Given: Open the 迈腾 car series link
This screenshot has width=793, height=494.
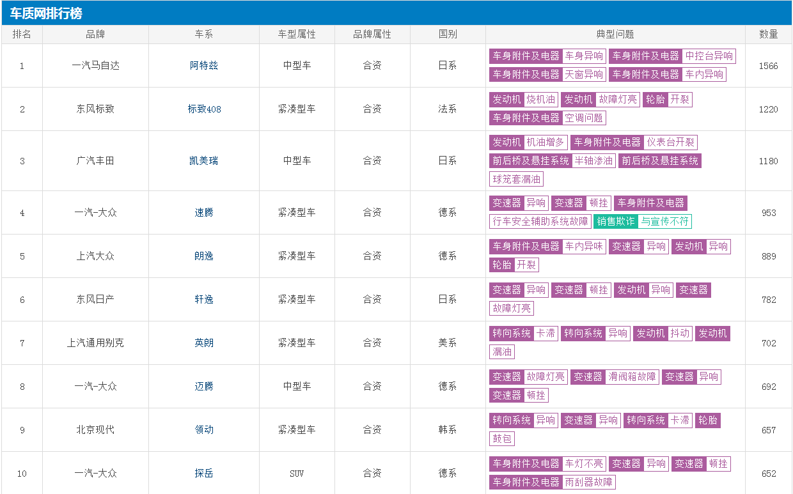Looking at the screenshot, I should point(204,386).
